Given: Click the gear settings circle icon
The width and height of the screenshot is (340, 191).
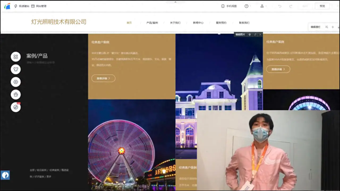Looking at the screenshot, I should [x=16, y=82].
